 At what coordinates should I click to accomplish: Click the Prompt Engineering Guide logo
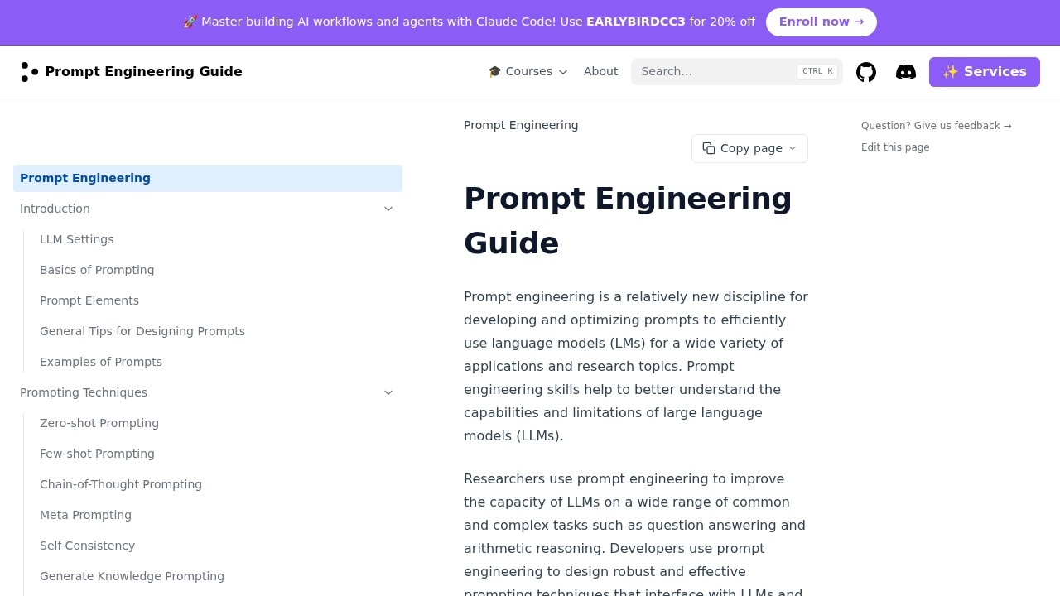tap(131, 72)
